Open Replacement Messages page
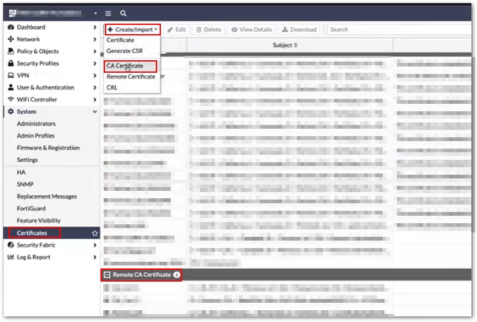 (x=47, y=196)
